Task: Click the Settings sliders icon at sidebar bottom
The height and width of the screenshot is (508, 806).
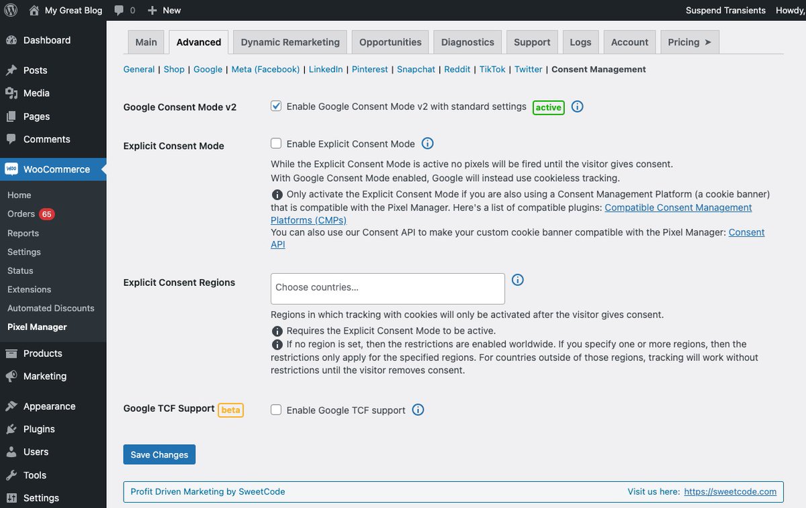Action: coord(11,498)
